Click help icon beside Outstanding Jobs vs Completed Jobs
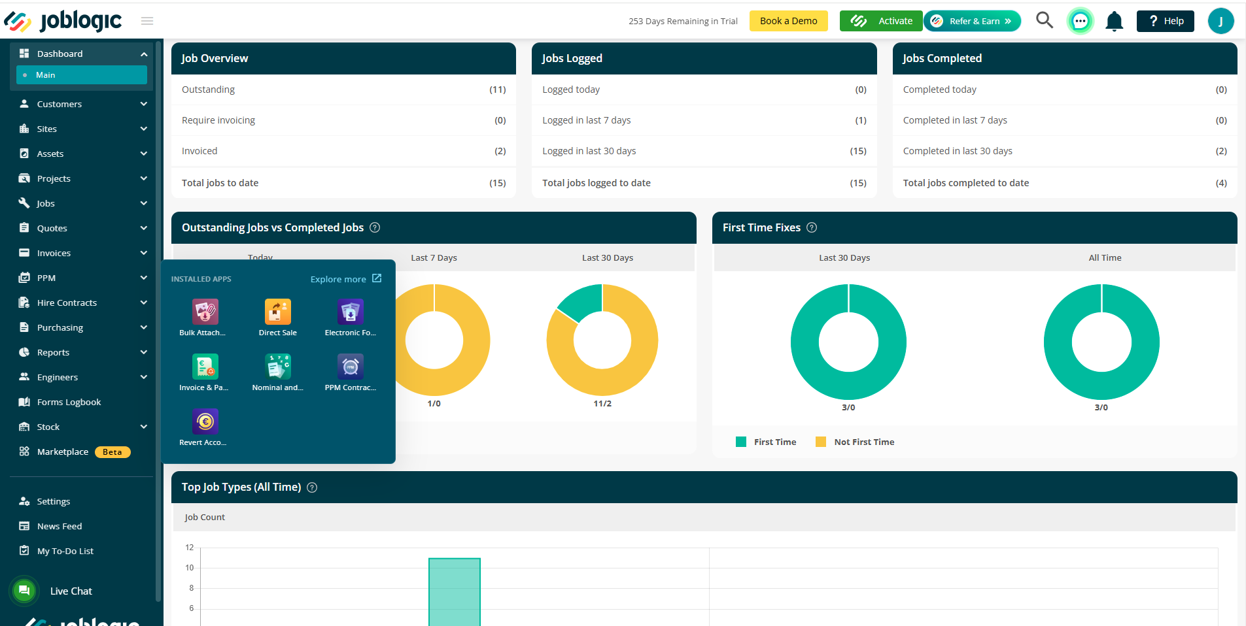 pyautogui.click(x=375, y=227)
